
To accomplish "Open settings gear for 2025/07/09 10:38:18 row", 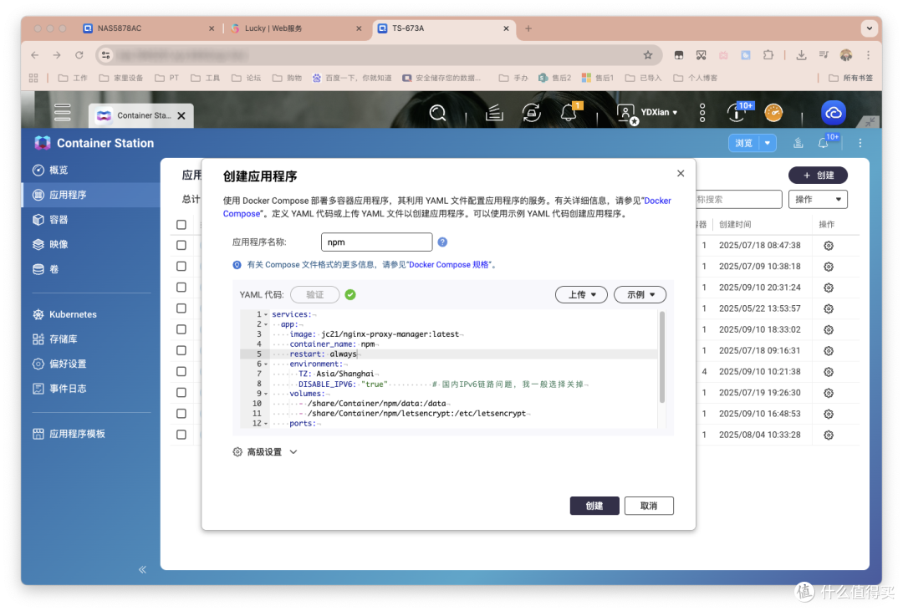I will click(828, 267).
